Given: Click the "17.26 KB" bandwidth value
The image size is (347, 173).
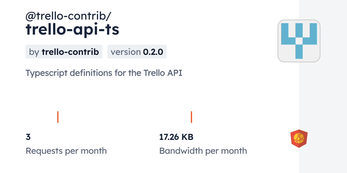Looking at the screenshot, I should point(176,137).
